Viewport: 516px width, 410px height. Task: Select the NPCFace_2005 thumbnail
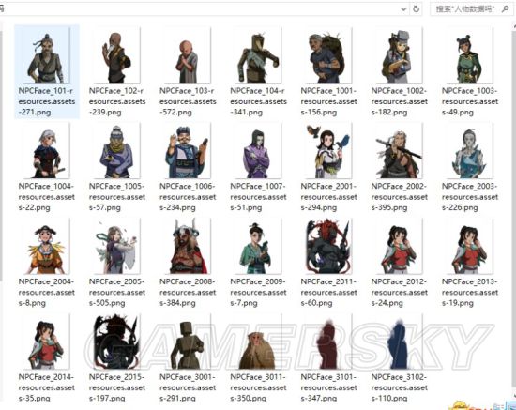pyautogui.click(x=117, y=246)
